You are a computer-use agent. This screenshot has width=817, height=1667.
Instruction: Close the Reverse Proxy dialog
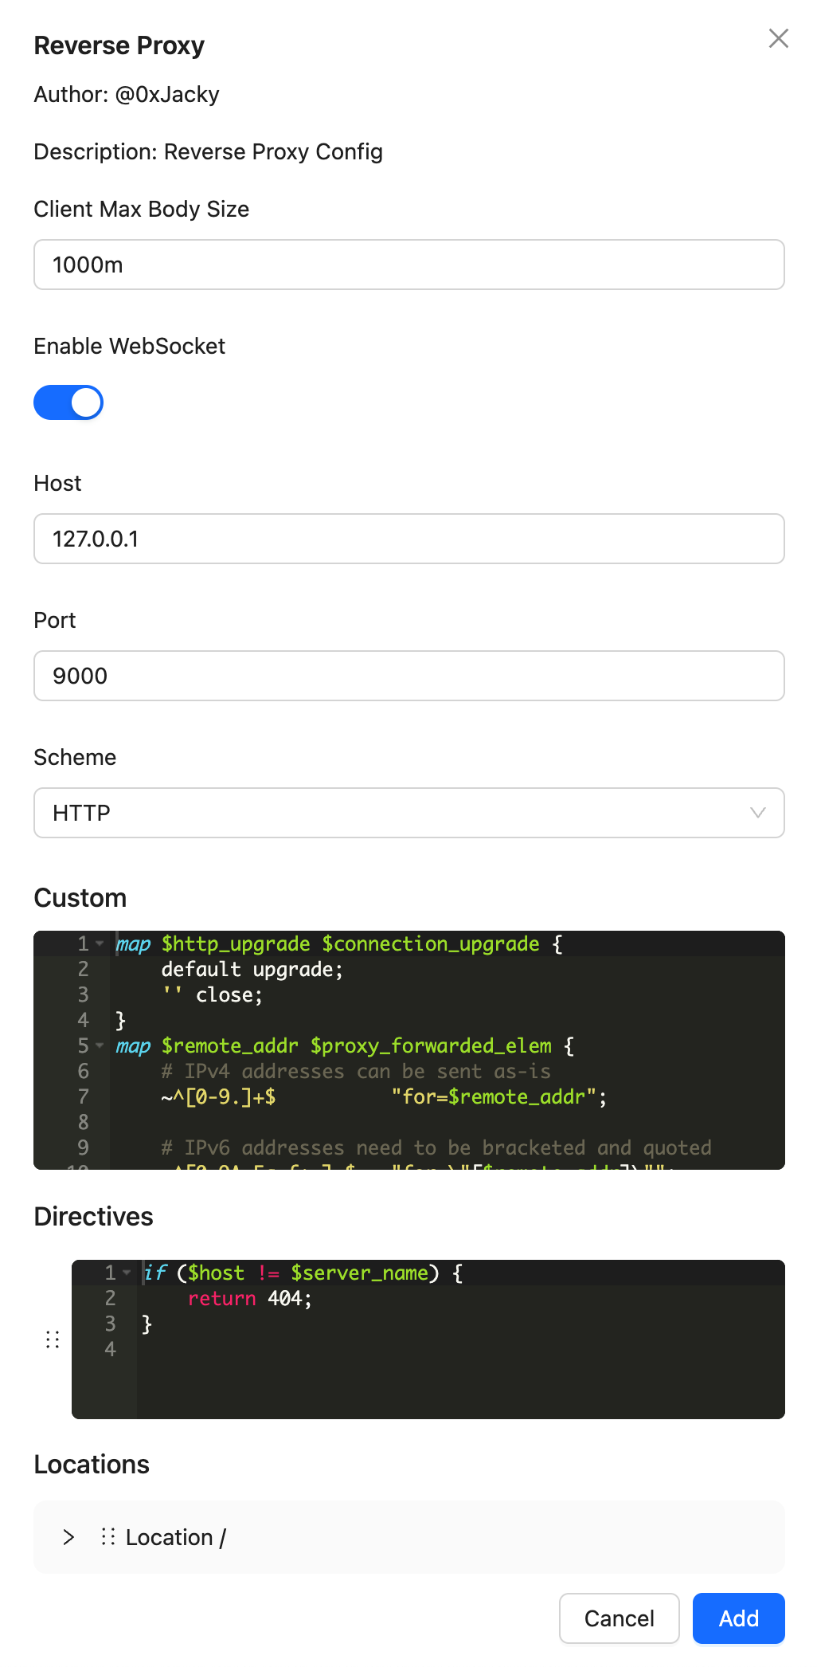point(778,38)
